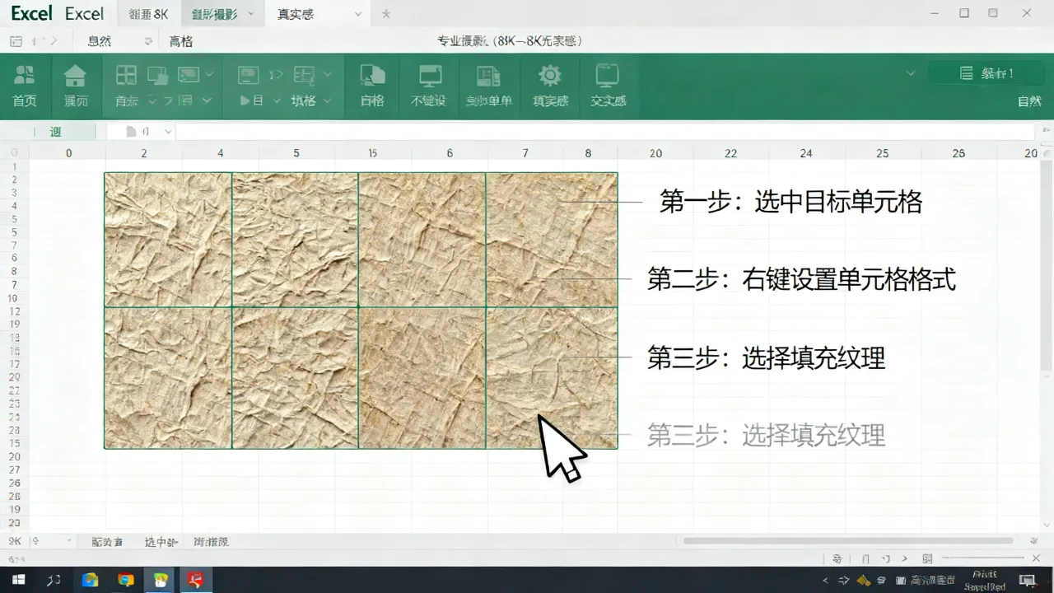This screenshot has height=593, width=1054.
Task: Click the four-pane grid icon in the ribbon
Action: [x=126, y=75]
